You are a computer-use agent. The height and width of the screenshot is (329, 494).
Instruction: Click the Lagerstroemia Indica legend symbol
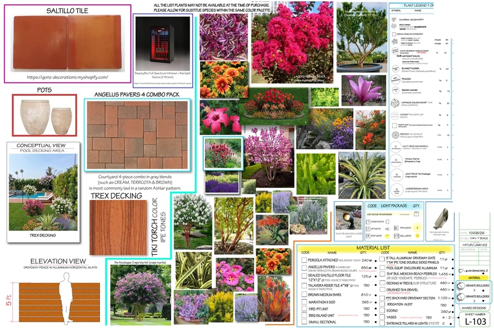(x=396, y=190)
